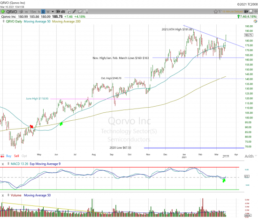Close the MACD indicator pane
Image resolution: width=258 pixels, height=219 pixels.
(x=3, y=164)
